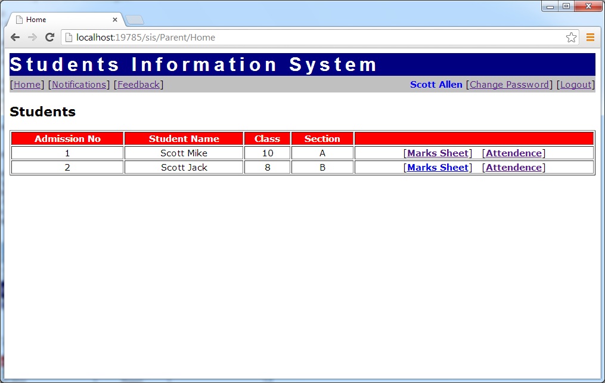Open the Notifications link
Image resolution: width=605 pixels, height=383 pixels.
point(79,85)
